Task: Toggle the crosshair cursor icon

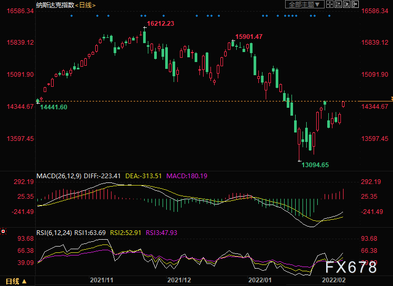Action: 330,4
